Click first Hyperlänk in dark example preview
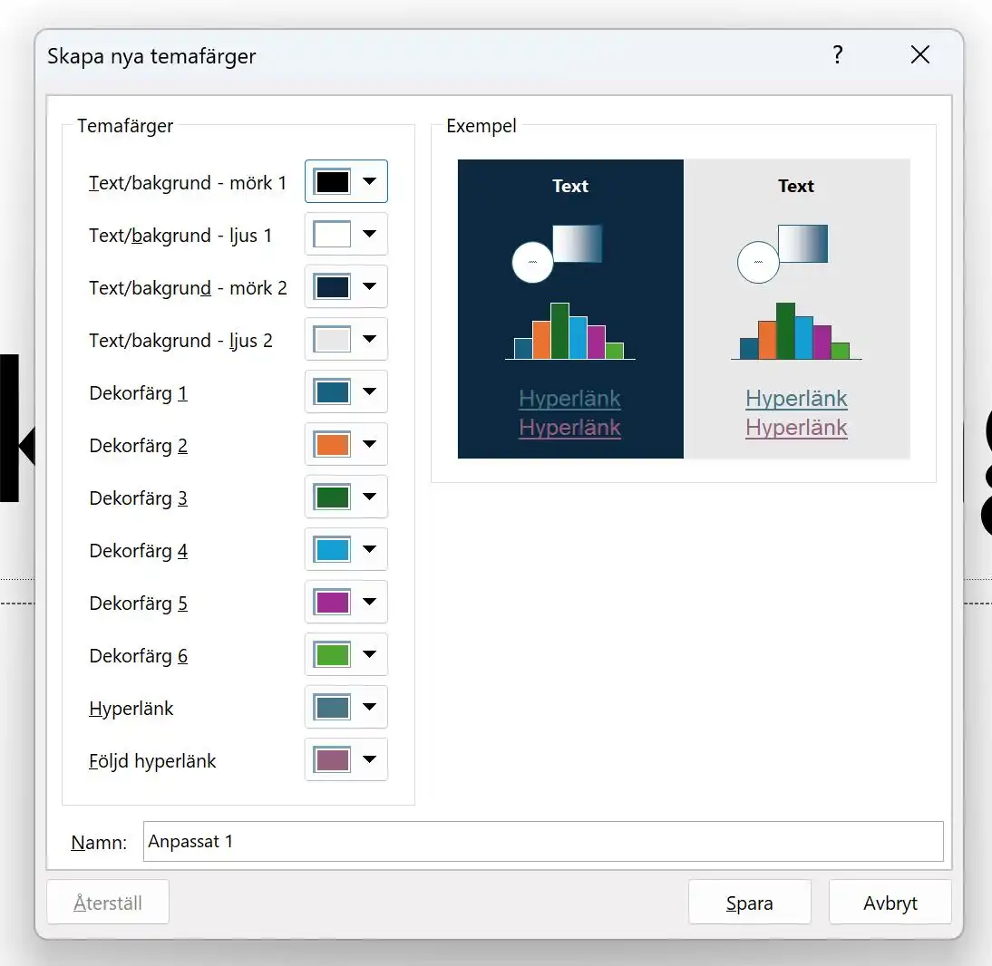 point(570,399)
